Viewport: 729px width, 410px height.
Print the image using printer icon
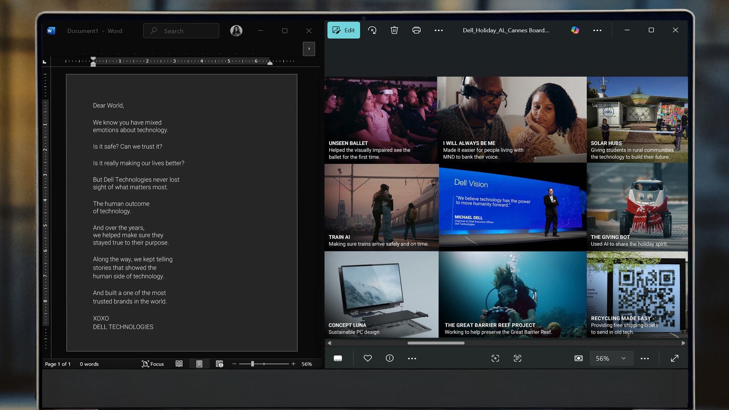coord(417,30)
